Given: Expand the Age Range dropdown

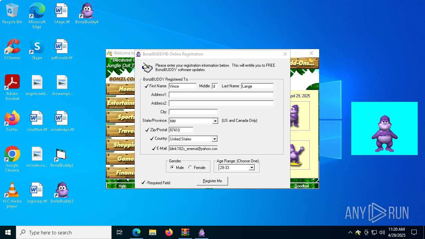Looking at the screenshot, I should (x=252, y=168).
